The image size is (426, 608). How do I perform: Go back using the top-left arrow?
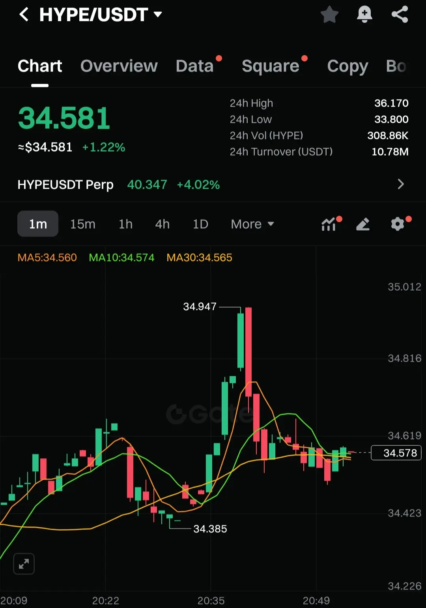pos(24,15)
